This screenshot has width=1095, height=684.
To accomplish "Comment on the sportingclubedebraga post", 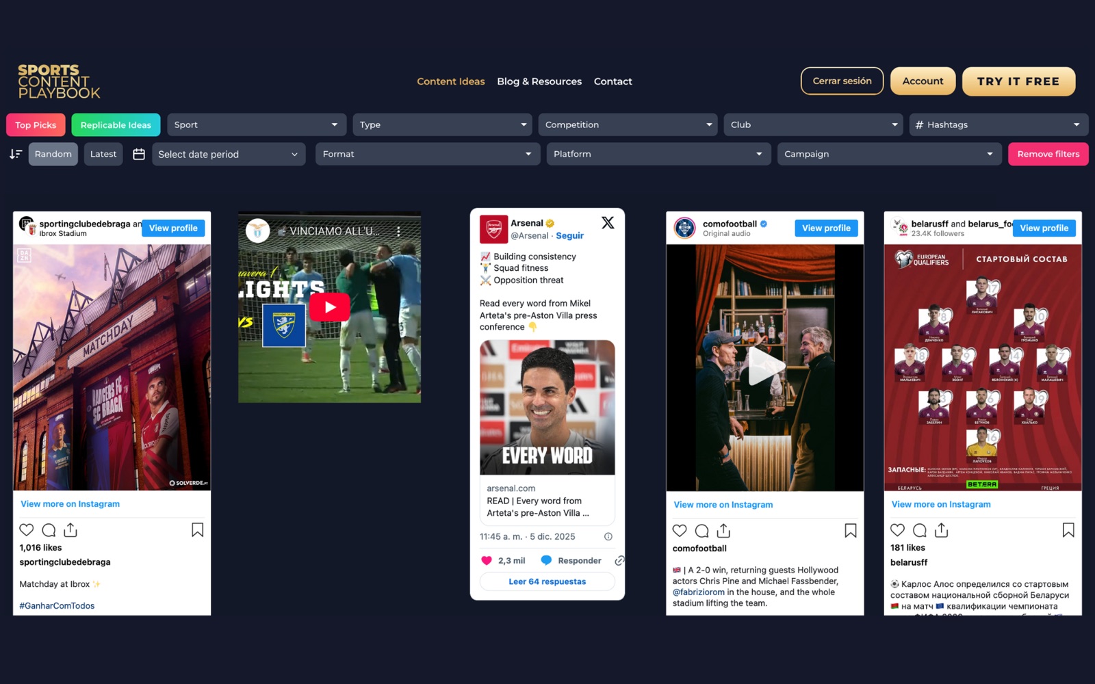I will [49, 529].
